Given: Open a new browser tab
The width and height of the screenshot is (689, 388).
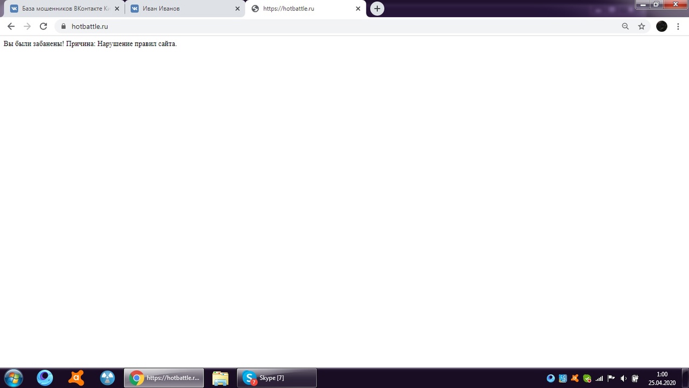Looking at the screenshot, I should 377,9.
